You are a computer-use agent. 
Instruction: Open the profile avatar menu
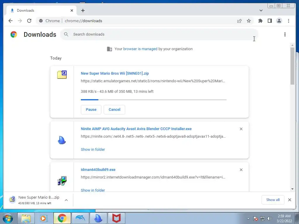coord(279,21)
